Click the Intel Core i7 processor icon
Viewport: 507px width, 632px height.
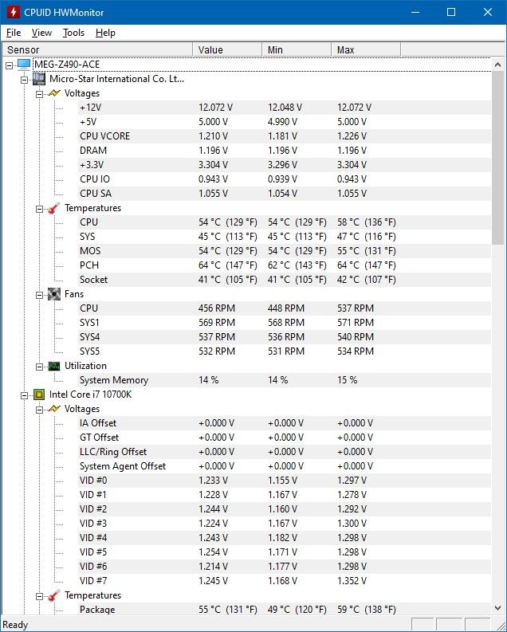(39, 395)
